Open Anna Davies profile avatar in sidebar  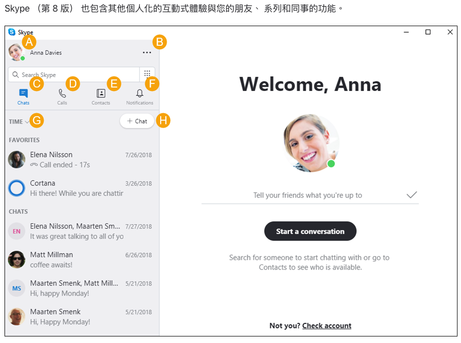pyautogui.click(x=17, y=52)
